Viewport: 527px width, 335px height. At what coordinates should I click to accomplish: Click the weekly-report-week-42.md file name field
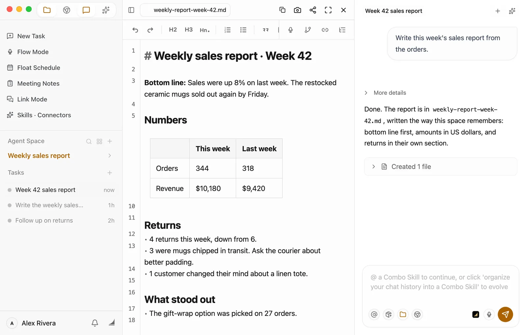[x=185, y=10]
